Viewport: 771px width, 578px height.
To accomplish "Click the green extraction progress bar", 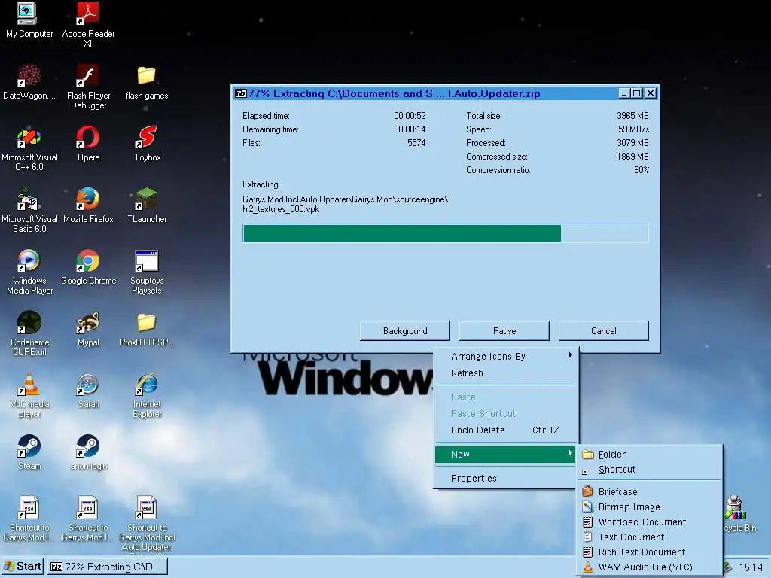I will (446, 233).
